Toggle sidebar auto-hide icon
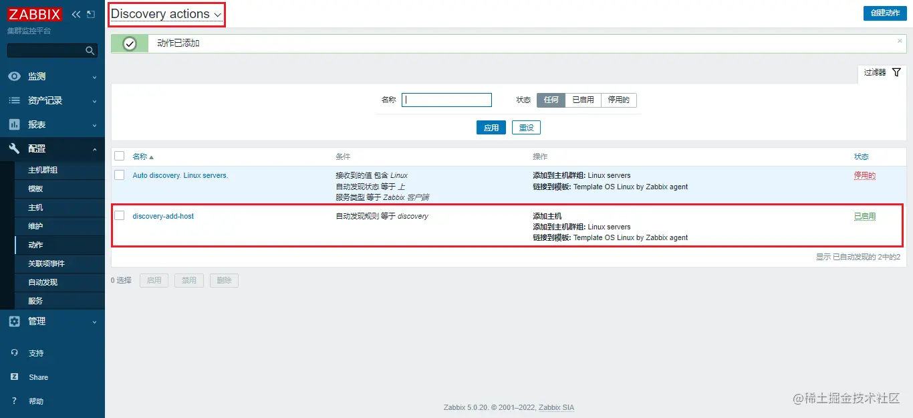The image size is (913, 418). coord(91,14)
